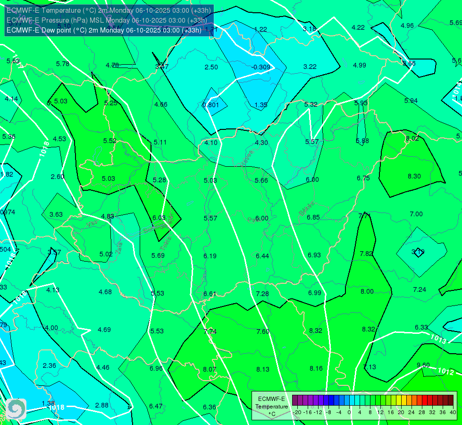Select the ECMWF-E Pressure MSL layer label
Screen dimensions: 462x425
pyautogui.click(x=107, y=20)
